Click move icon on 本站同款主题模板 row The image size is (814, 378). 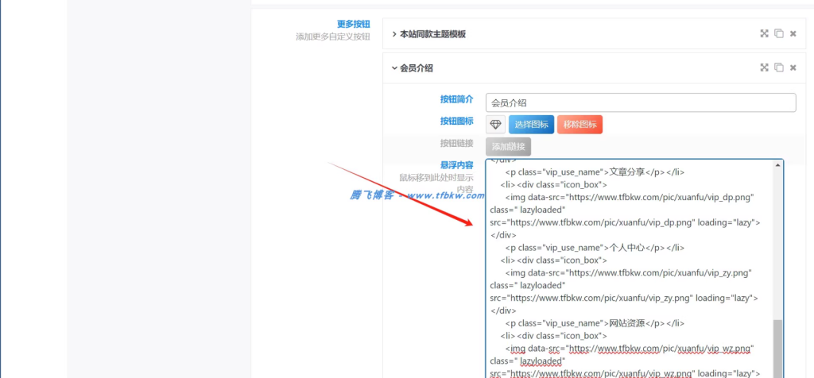tap(764, 34)
